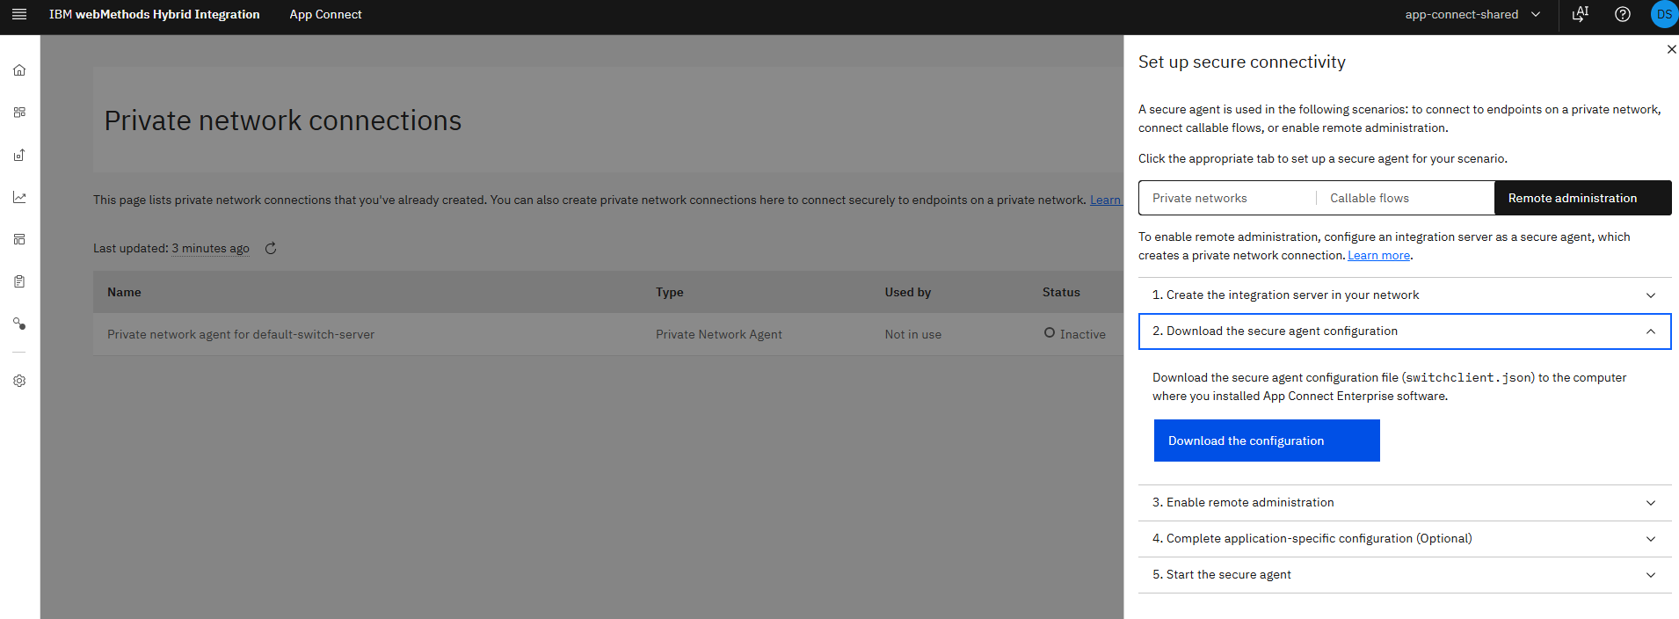The height and width of the screenshot is (619, 1679).
Task: Click the Private Network Agent type cell
Action: click(x=718, y=334)
